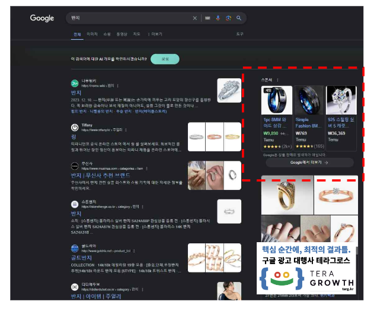This screenshot has height=314, width=374.
Task: Open more options for 스톤헨지 result
Action: pyautogui.click(x=143, y=207)
